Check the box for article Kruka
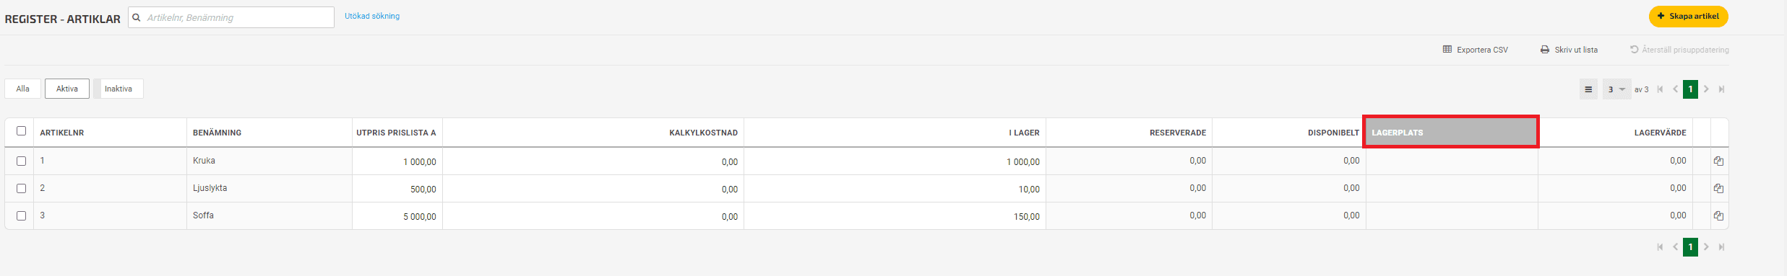The height and width of the screenshot is (276, 1787). click(21, 161)
